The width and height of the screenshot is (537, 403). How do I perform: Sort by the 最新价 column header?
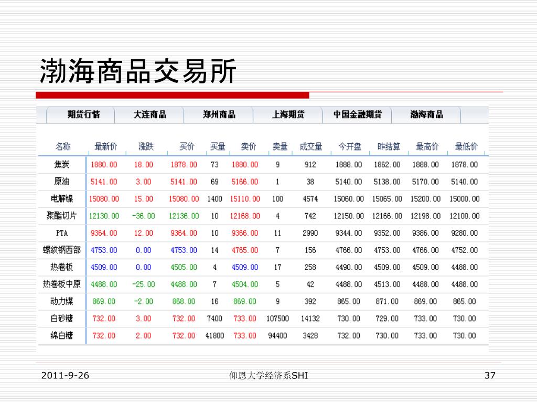click(105, 147)
